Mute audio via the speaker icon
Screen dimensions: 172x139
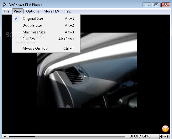pyautogui.click(x=161, y=137)
